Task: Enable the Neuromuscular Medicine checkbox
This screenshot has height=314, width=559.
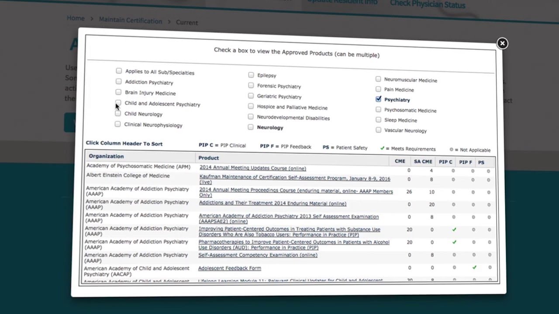Action: pos(378,79)
